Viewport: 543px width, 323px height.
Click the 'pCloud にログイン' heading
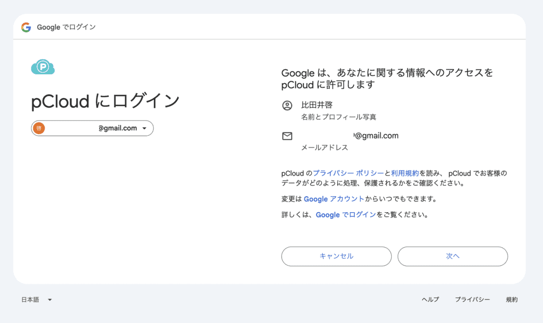tap(106, 101)
